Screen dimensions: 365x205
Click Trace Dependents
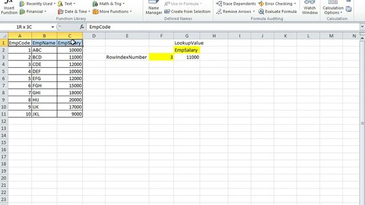[236, 4]
